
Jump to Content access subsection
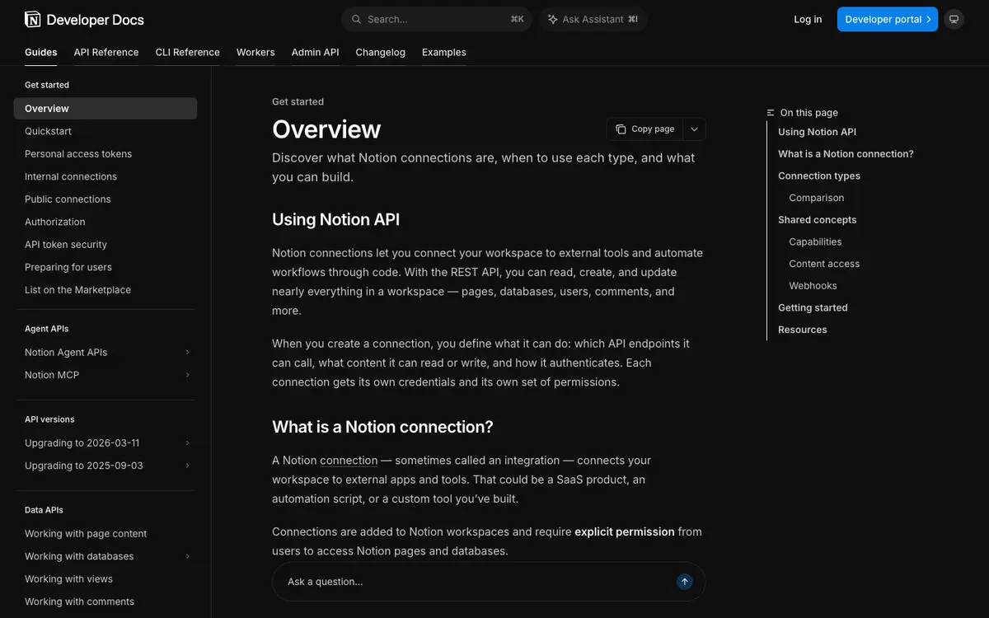824,264
